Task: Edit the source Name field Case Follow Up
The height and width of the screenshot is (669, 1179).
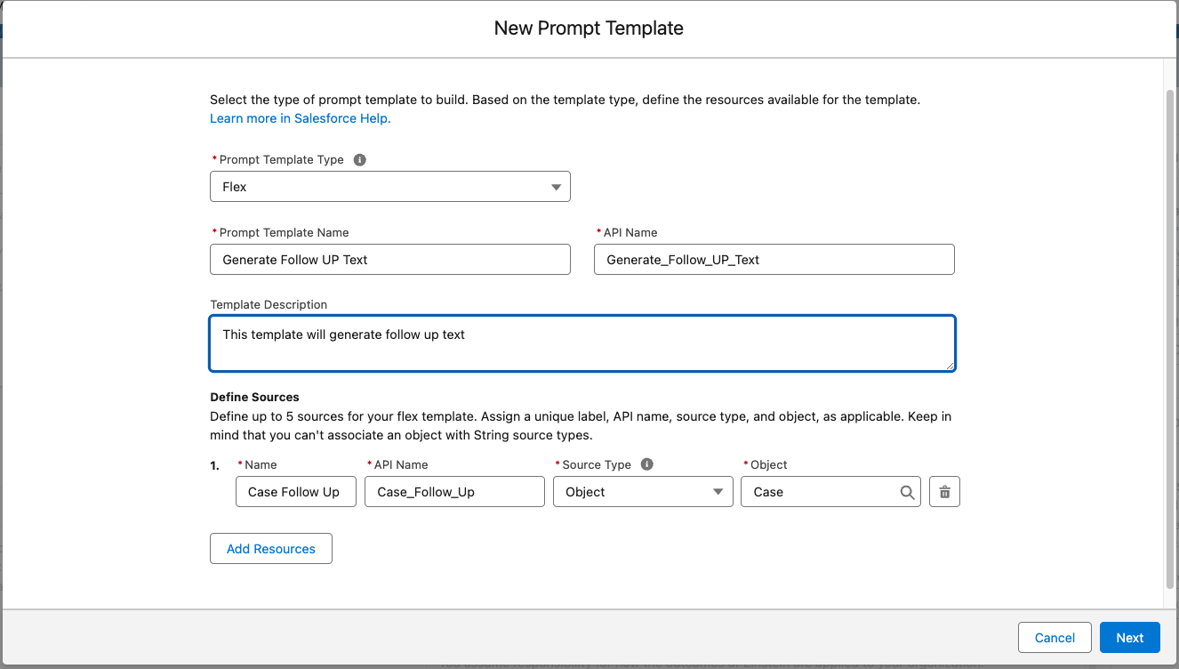Action: point(295,491)
